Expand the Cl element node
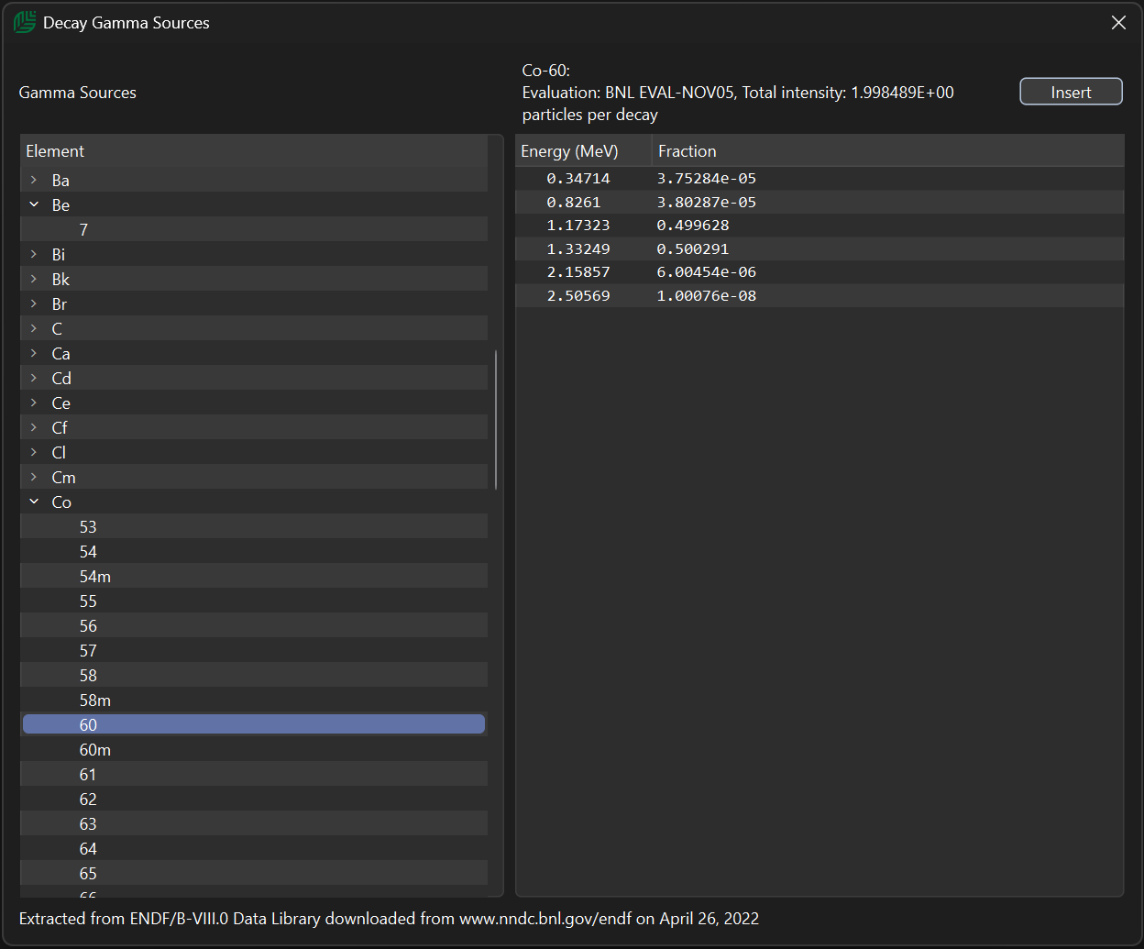This screenshot has width=1144, height=949. tap(34, 452)
